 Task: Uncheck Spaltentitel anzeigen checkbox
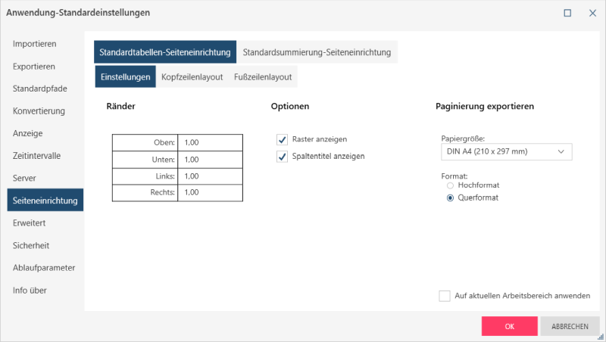coord(282,157)
